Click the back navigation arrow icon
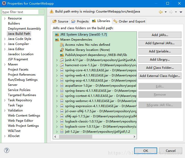This screenshot has width=185, height=158. pos(161,12)
